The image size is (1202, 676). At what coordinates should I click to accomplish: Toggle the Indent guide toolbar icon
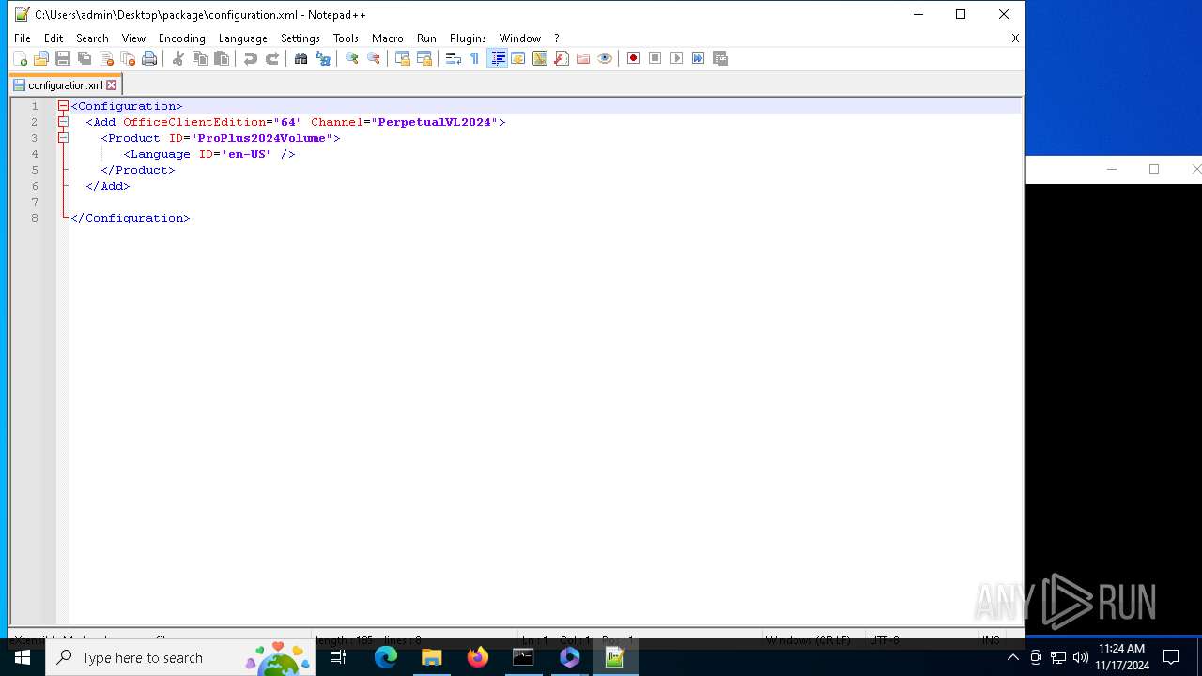tap(498, 58)
